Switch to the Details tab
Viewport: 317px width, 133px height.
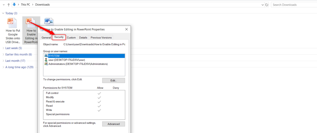[83, 37]
